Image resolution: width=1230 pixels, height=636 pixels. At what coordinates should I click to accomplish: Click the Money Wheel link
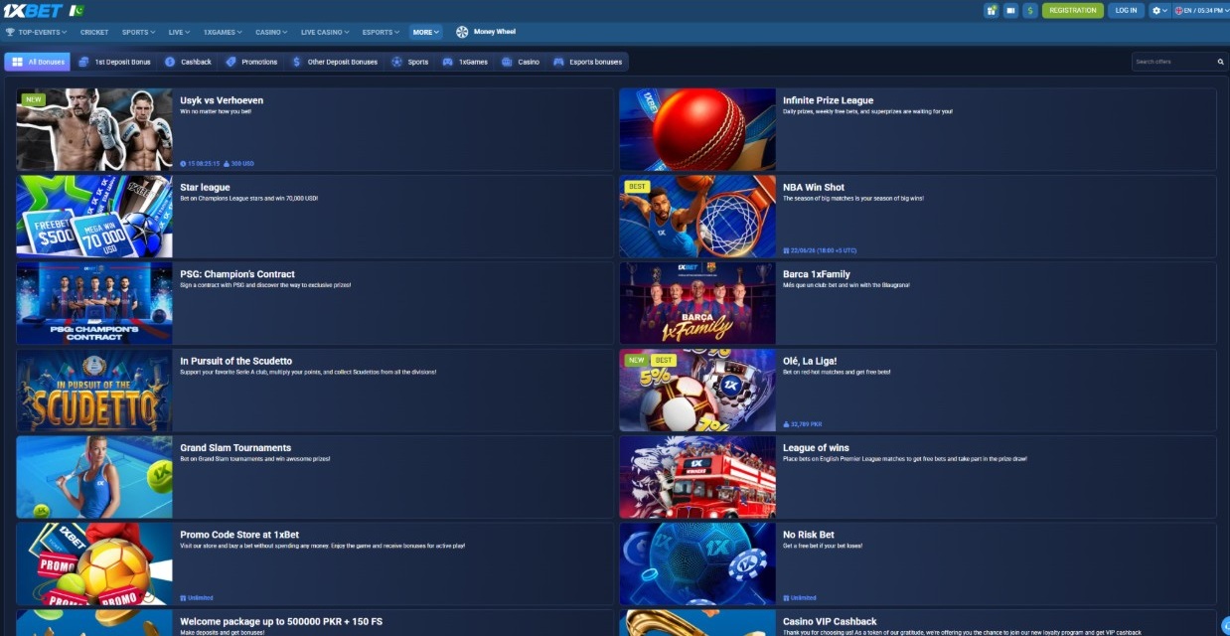pyautogui.click(x=495, y=32)
